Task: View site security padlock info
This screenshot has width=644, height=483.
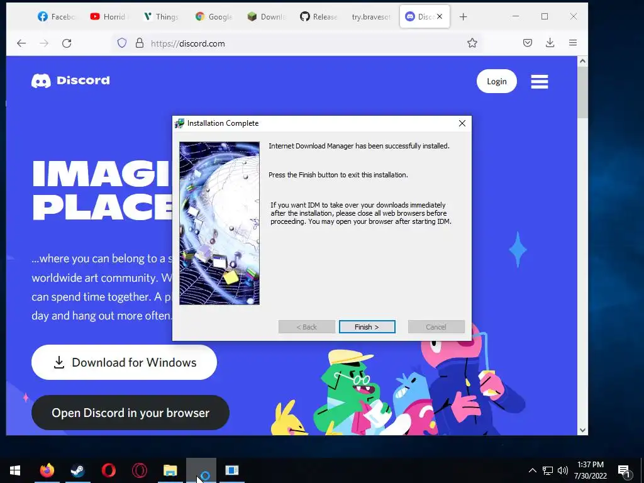Action: coord(140,43)
